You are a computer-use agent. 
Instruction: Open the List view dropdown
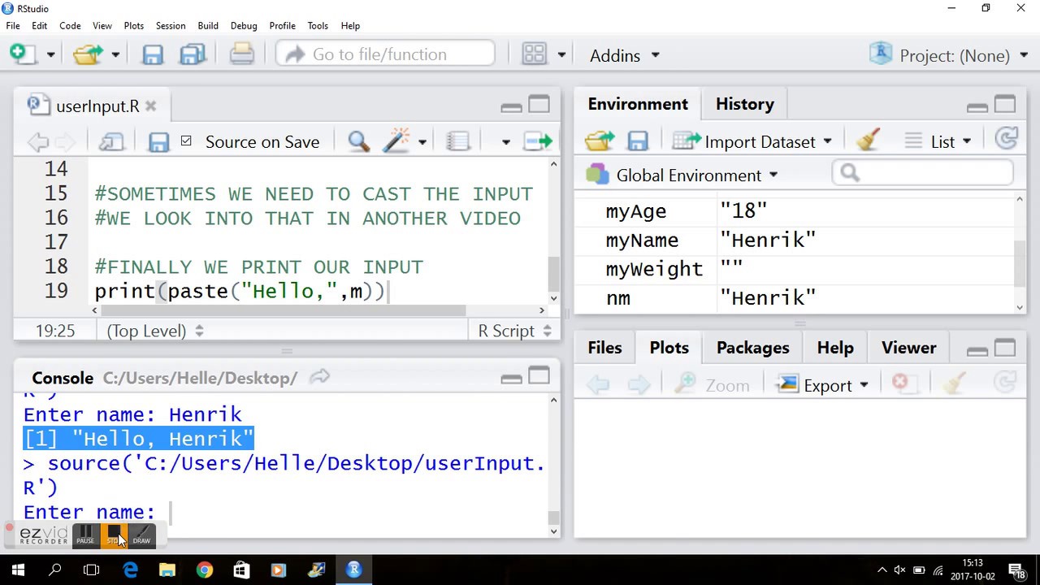point(938,141)
